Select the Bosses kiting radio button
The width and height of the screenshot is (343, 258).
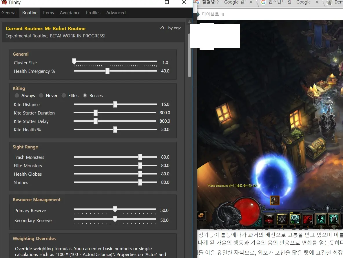click(x=85, y=95)
